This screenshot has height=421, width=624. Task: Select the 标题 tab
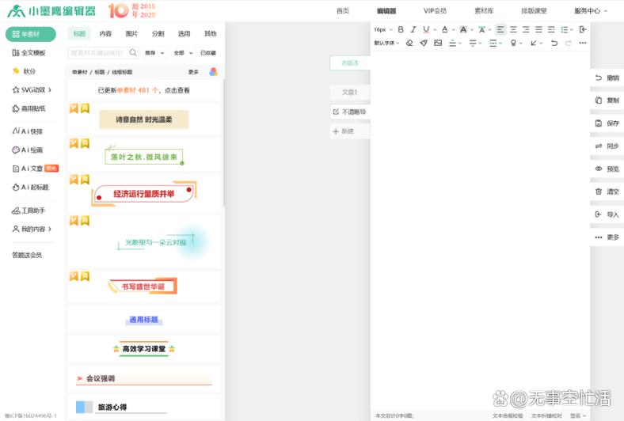click(x=79, y=34)
